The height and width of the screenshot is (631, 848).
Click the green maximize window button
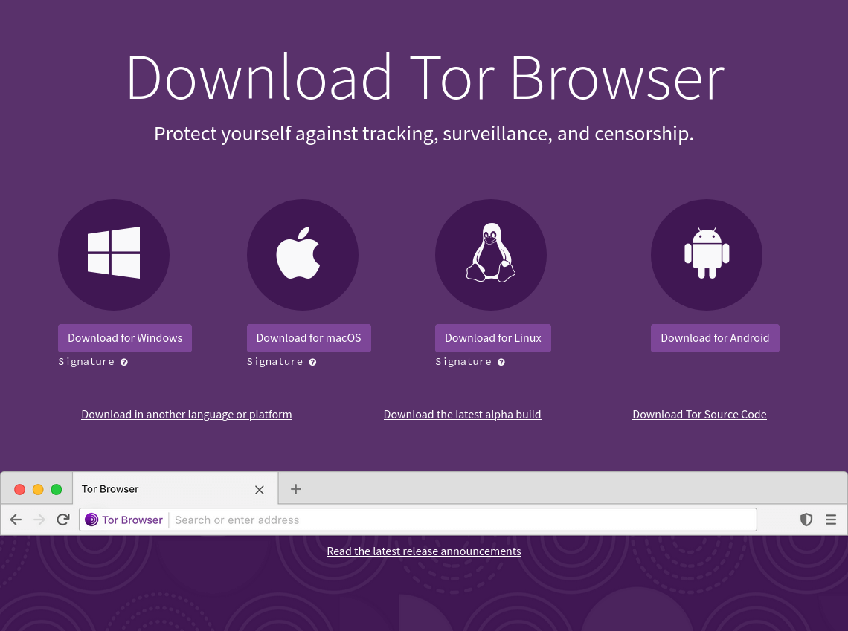pos(57,489)
